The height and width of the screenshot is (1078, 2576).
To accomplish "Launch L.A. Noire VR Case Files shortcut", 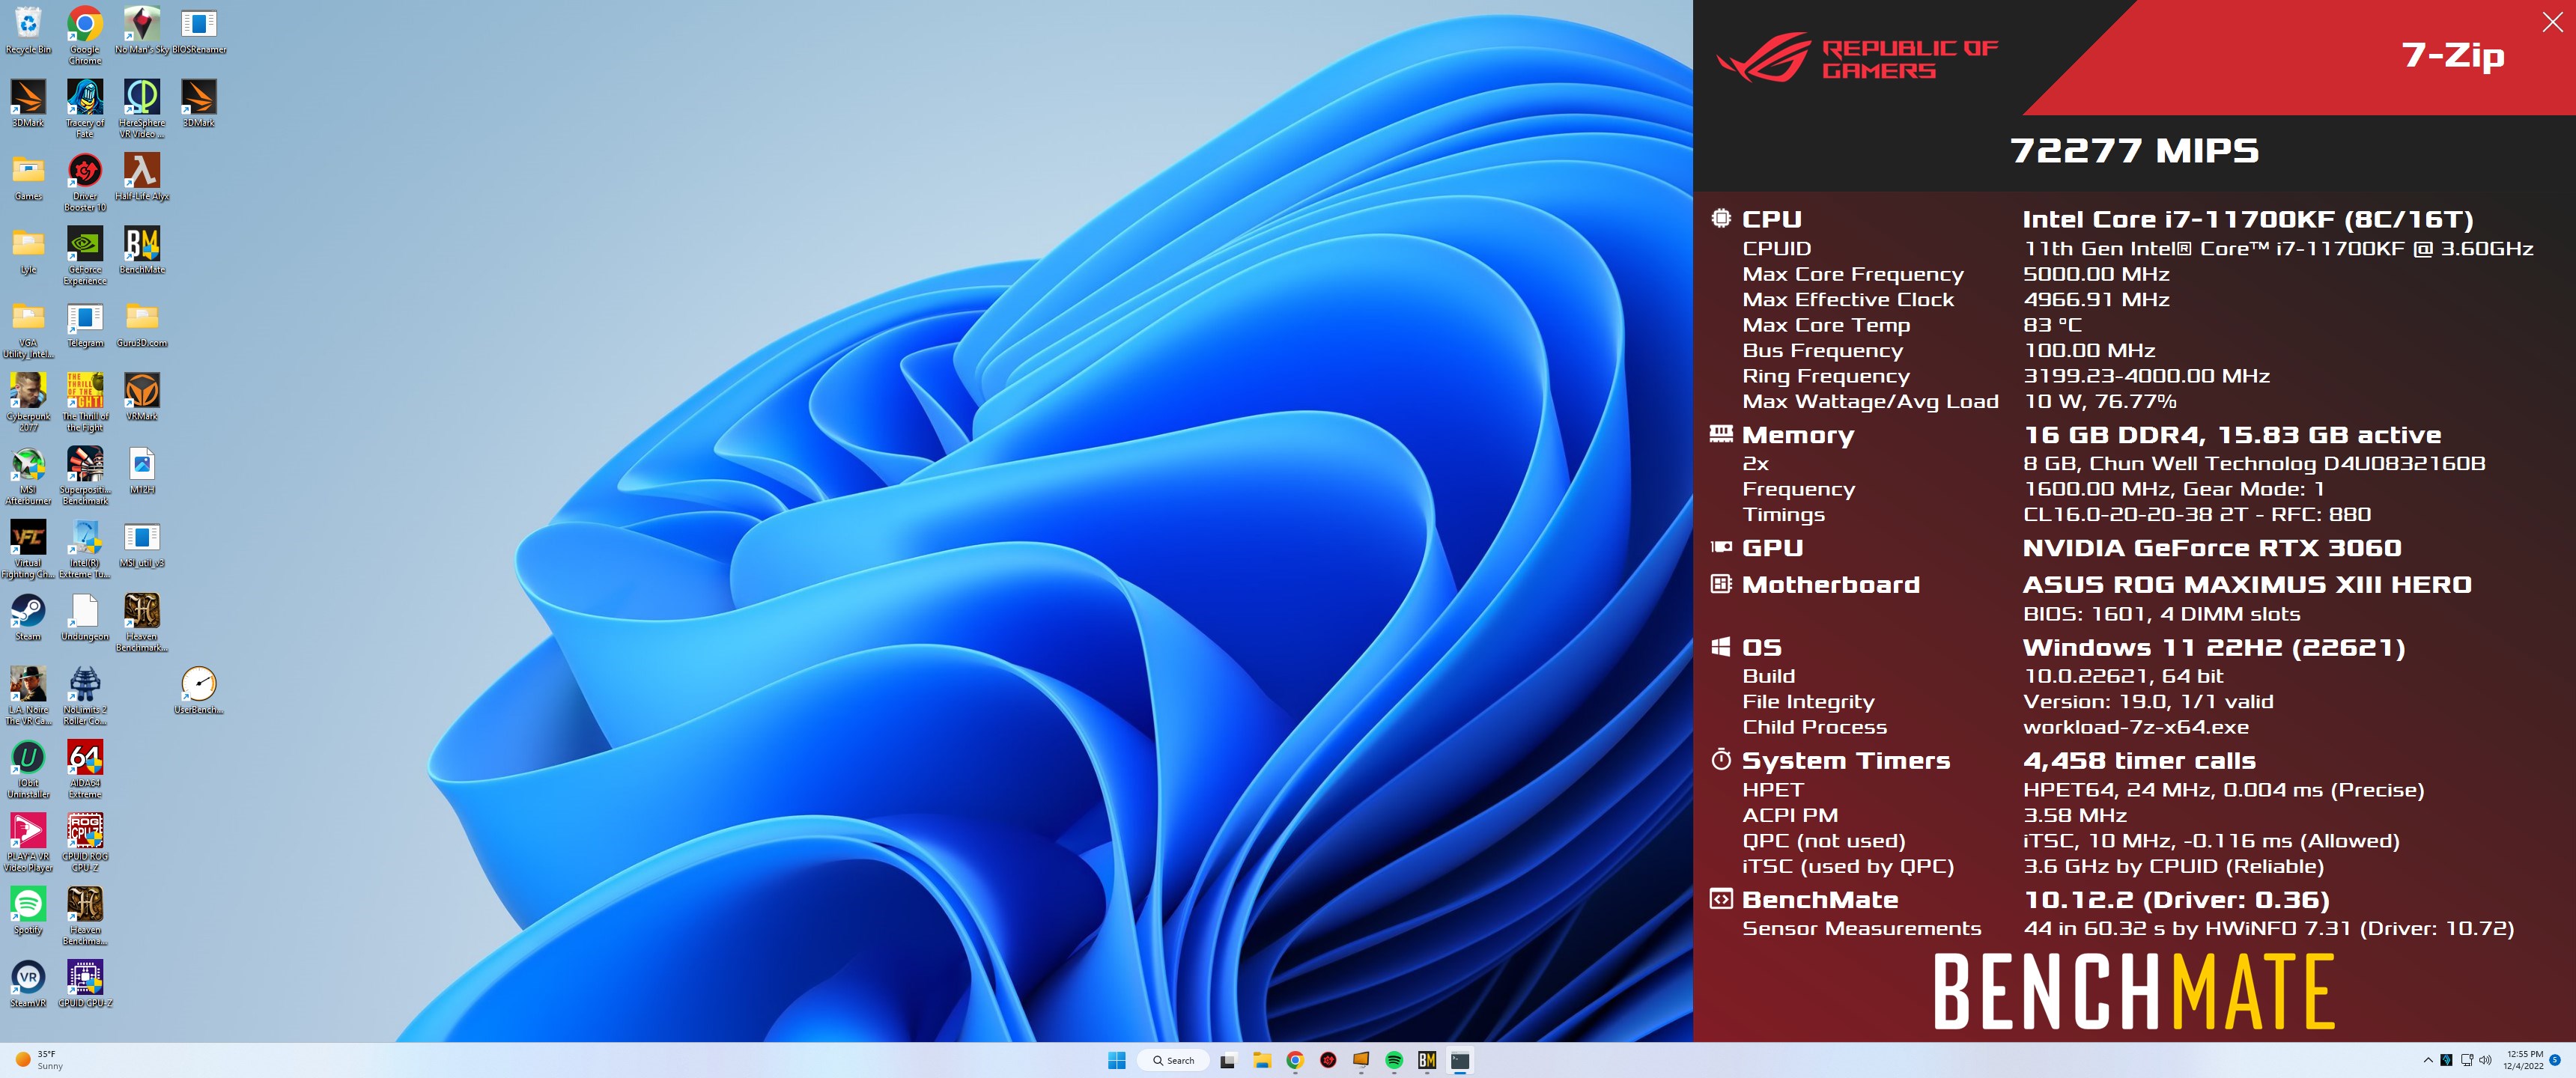I will point(28,695).
